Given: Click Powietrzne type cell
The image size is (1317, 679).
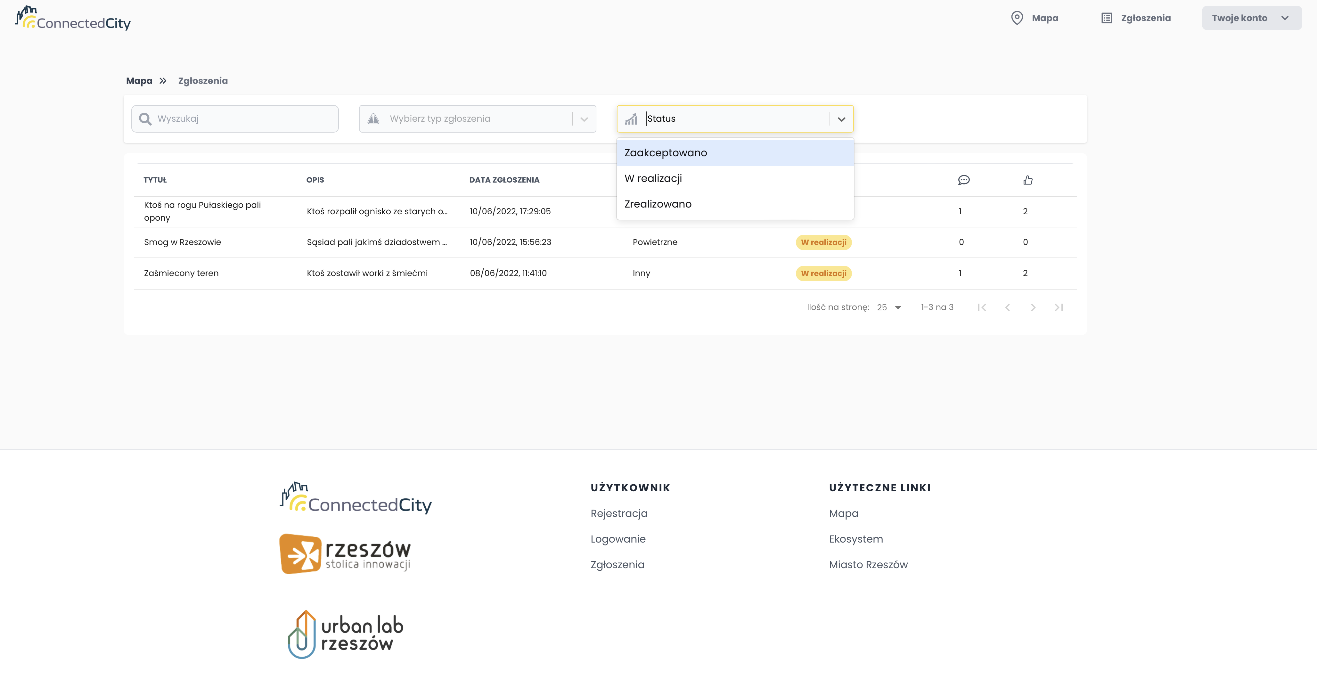Looking at the screenshot, I should (655, 242).
